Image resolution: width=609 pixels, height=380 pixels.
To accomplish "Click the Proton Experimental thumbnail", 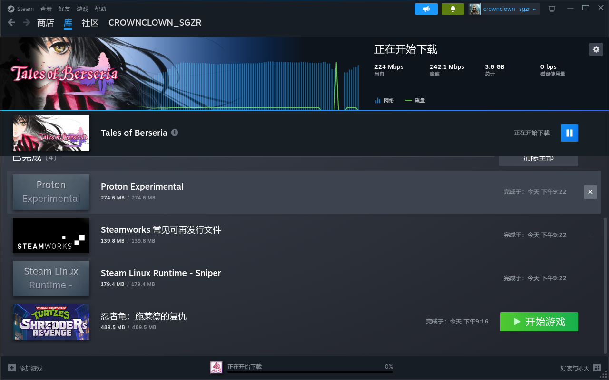I will point(51,192).
